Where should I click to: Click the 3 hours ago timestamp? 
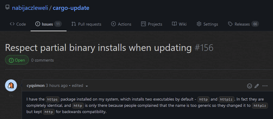(57, 85)
